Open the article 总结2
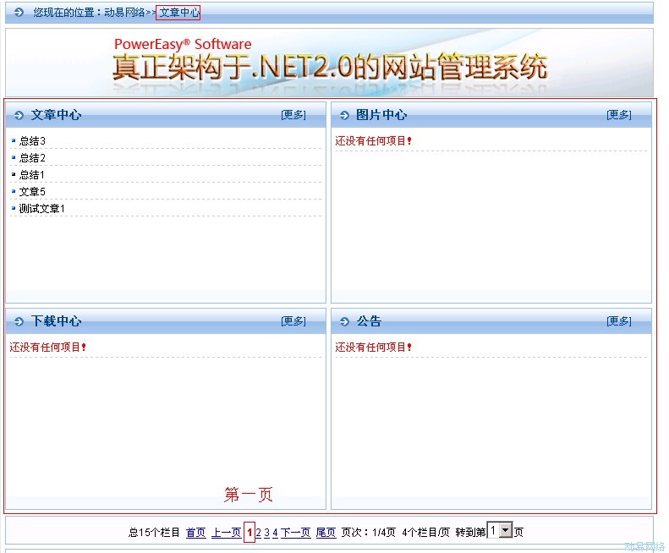The image size is (669, 553). (x=32, y=158)
